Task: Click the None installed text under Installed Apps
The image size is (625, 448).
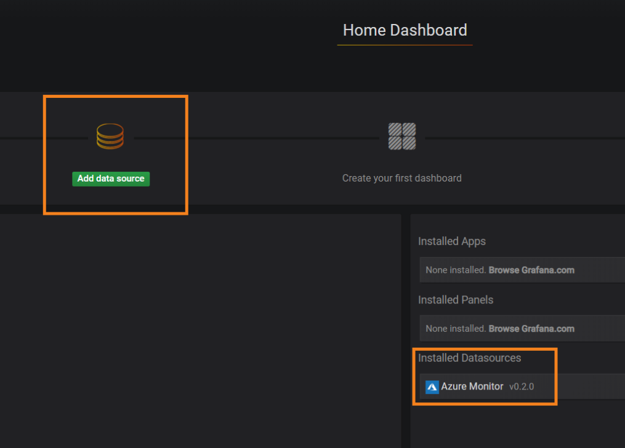Action: (456, 270)
